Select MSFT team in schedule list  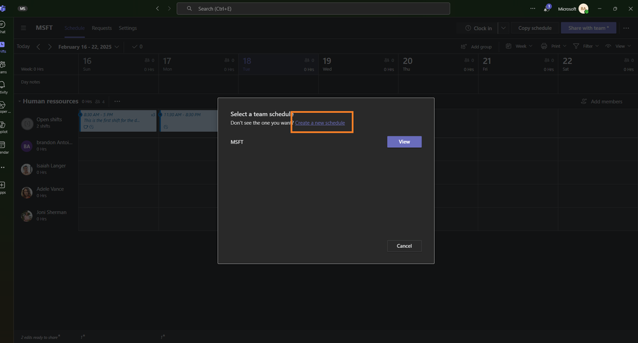click(237, 142)
